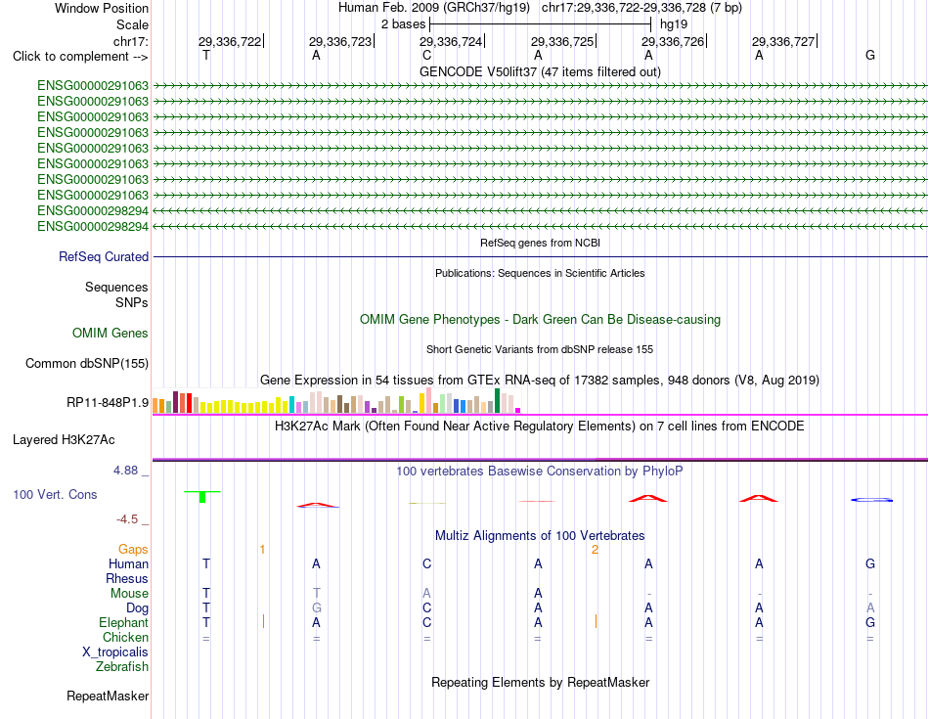The width and height of the screenshot is (929, 719).
Task: Click the Window Position label
Action: (x=102, y=8)
